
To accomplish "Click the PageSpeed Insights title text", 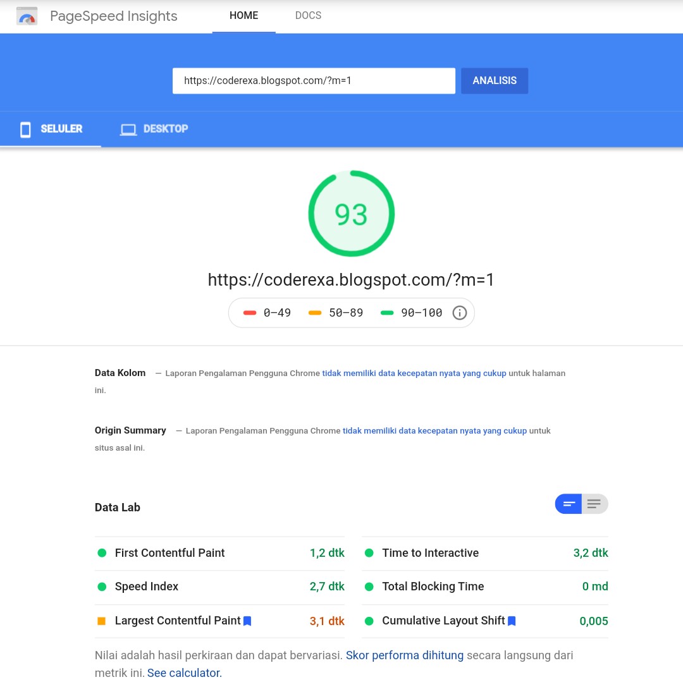I will [114, 16].
